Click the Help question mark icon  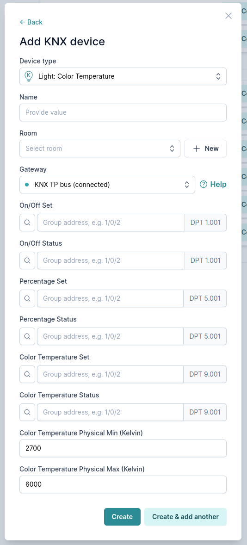pos(204,185)
